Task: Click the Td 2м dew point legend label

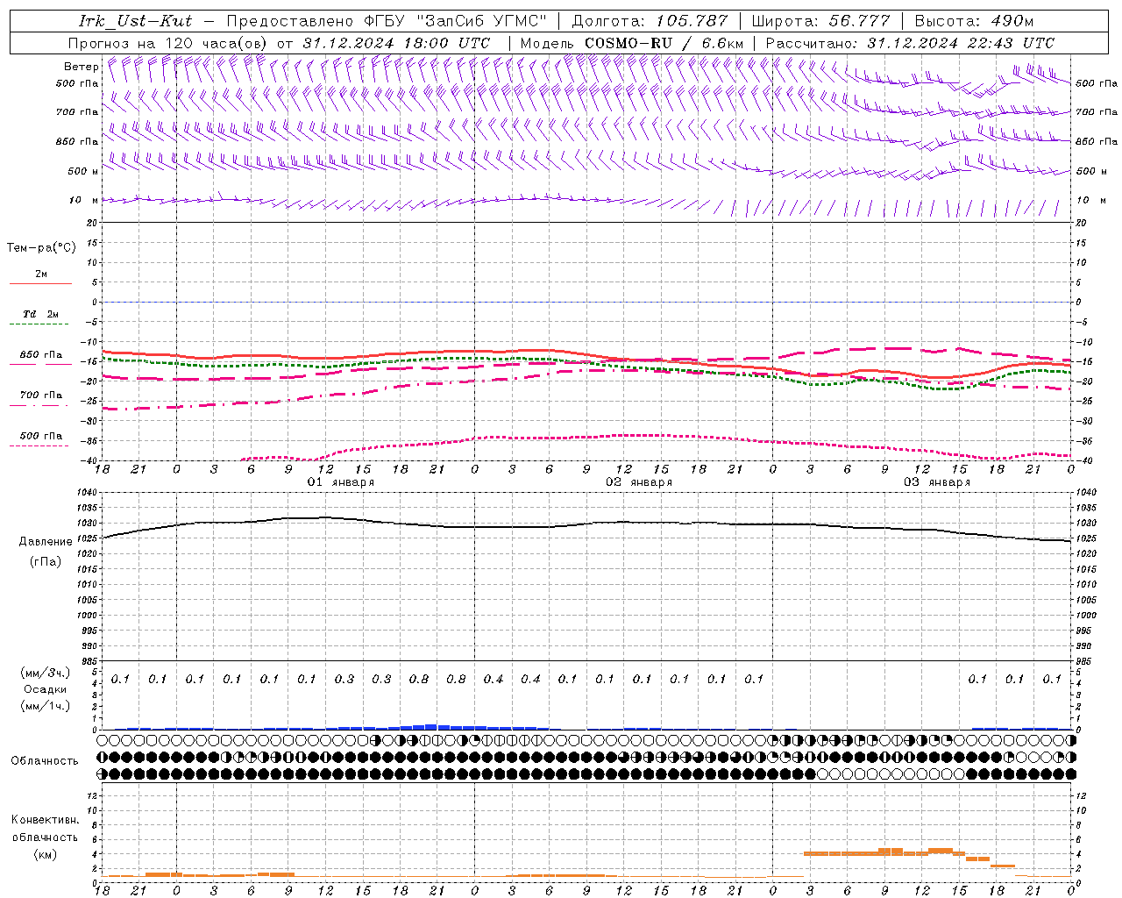Action: 40,314
